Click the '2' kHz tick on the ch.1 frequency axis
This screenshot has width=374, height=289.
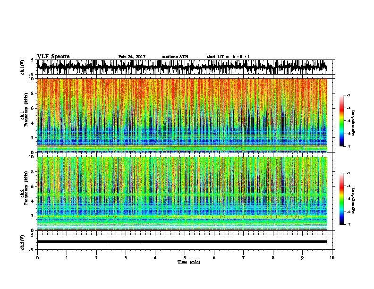(x=33, y=138)
